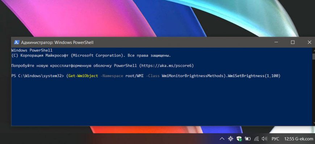Image resolution: width=315 pixels, height=144 pixels.
Task: Minimize the Windows PowerShell window
Action: click(276, 42)
